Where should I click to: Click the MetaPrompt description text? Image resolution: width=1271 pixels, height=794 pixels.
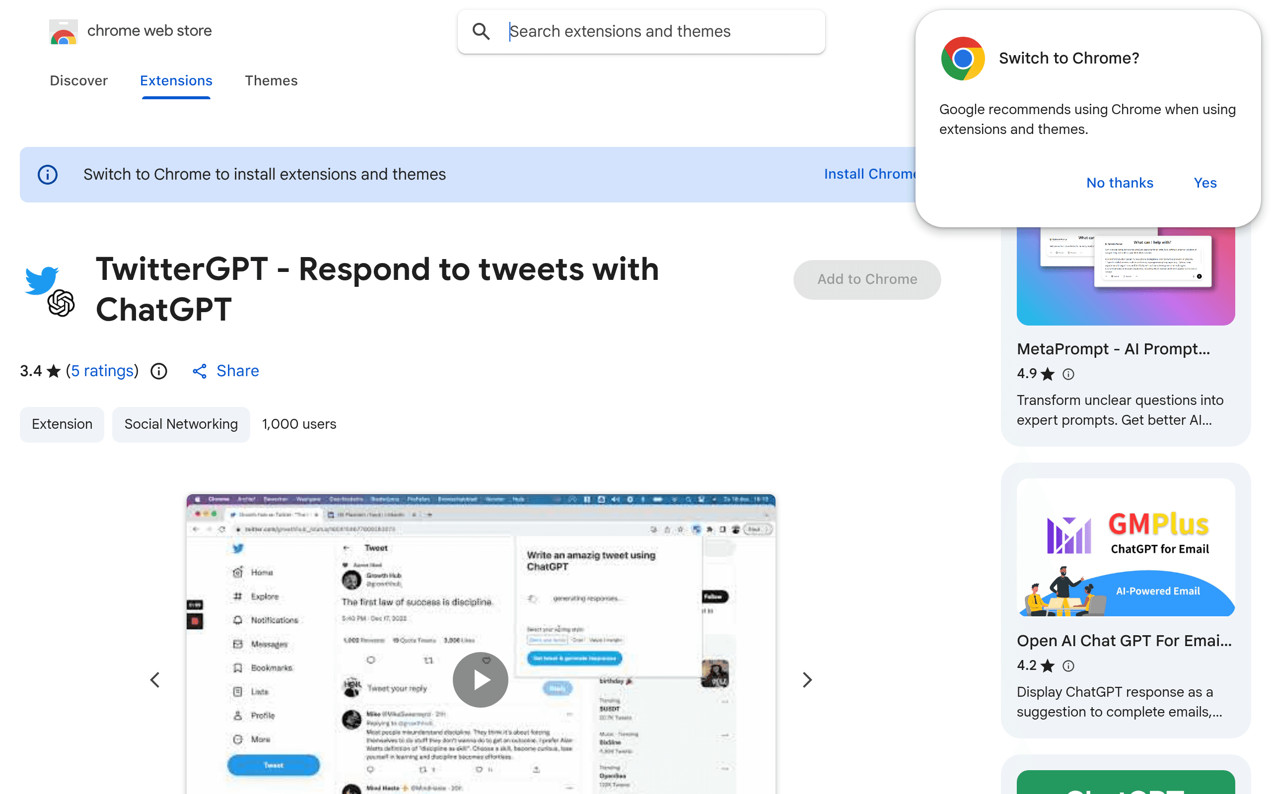click(1120, 410)
